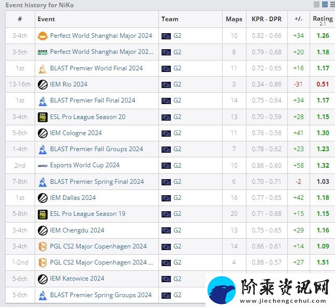Click the 13-16th placement cell
335x307 pixels.
point(20,84)
